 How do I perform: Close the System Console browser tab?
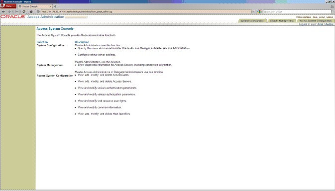(50, 6)
